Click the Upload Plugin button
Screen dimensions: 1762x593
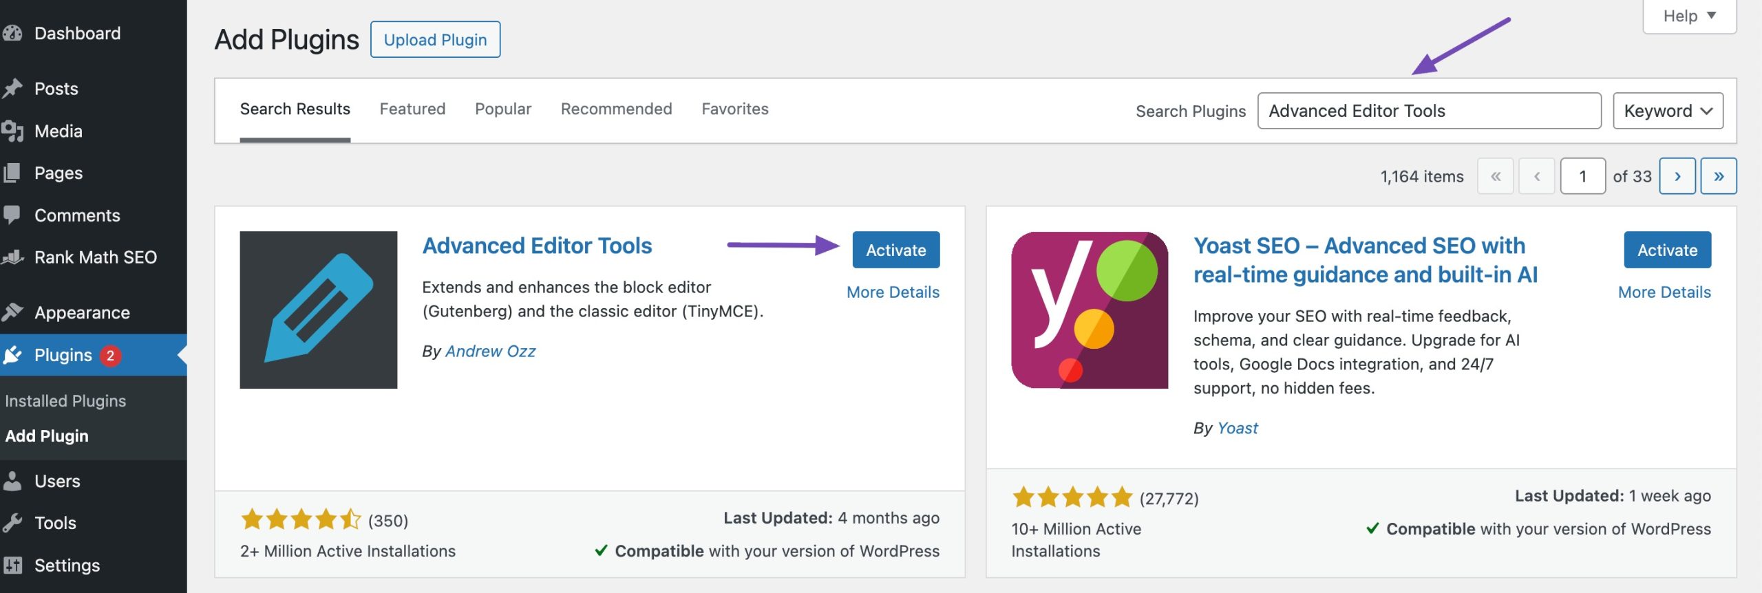(435, 39)
